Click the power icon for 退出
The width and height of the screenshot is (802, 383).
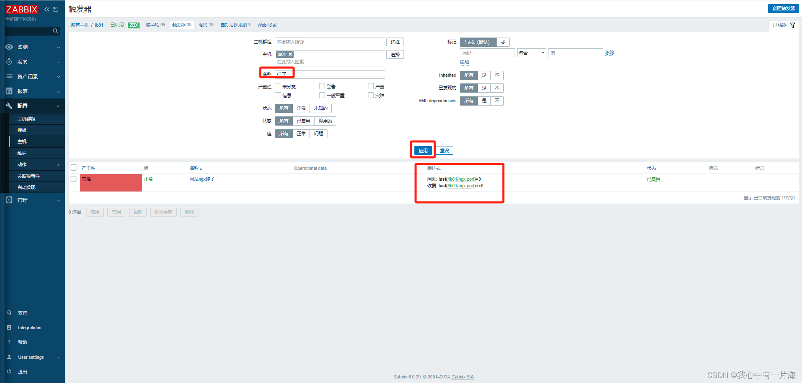9,372
